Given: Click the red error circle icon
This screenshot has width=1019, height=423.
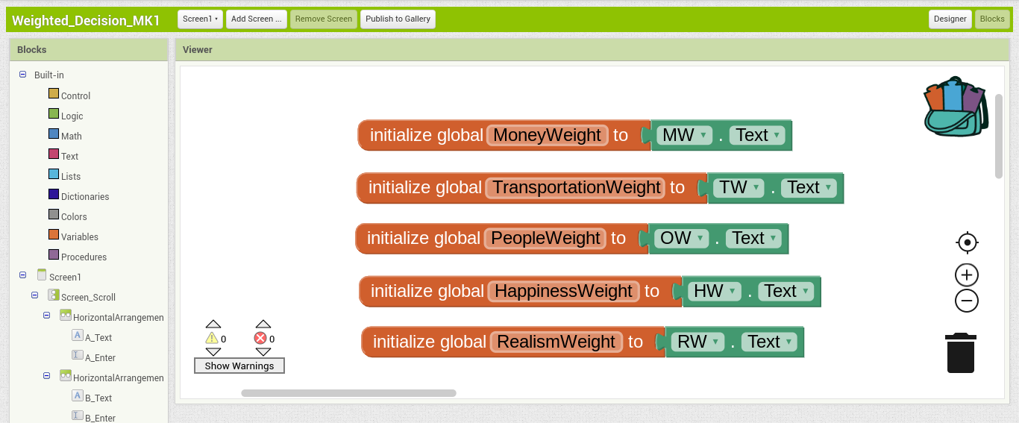Looking at the screenshot, I should pyautogui.click(x=260, y=338).
